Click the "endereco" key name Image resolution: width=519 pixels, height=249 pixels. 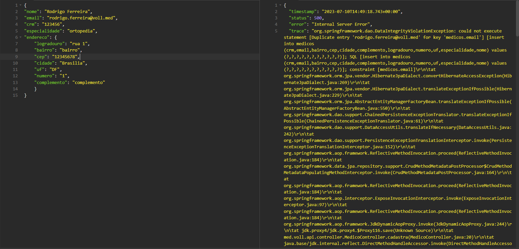[x=37, y=37]
